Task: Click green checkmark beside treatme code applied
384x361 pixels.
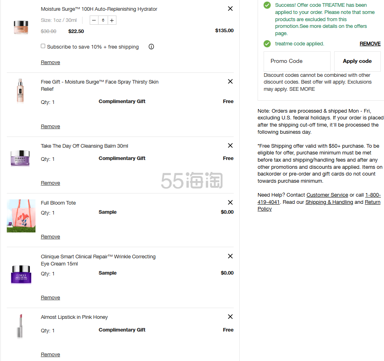Action: point(267,44)
